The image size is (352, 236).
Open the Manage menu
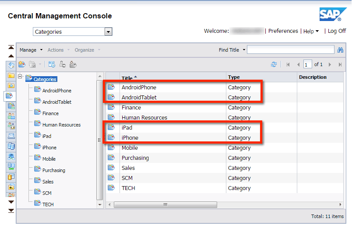(x=31, y=50)
